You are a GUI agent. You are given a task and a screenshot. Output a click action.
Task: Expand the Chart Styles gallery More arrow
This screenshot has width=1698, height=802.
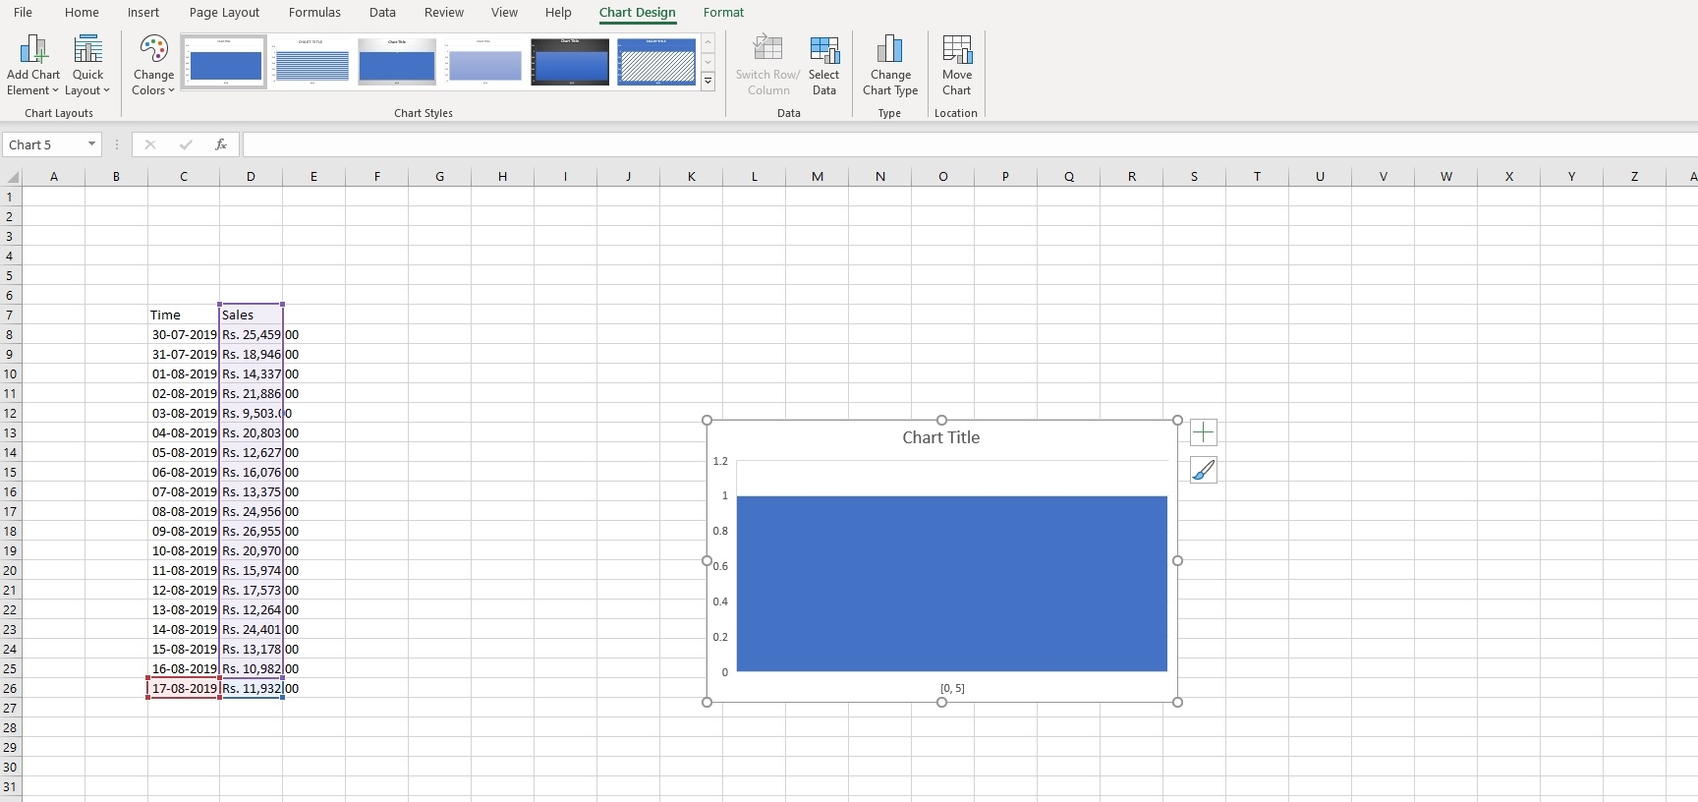(x=707, y=82)
